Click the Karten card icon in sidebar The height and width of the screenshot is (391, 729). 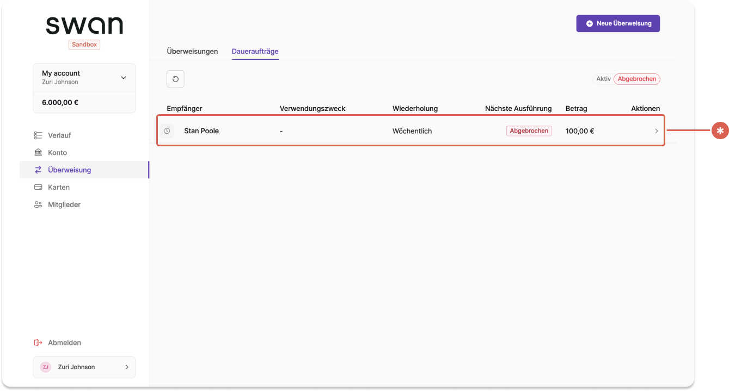(x=38, y=187)
